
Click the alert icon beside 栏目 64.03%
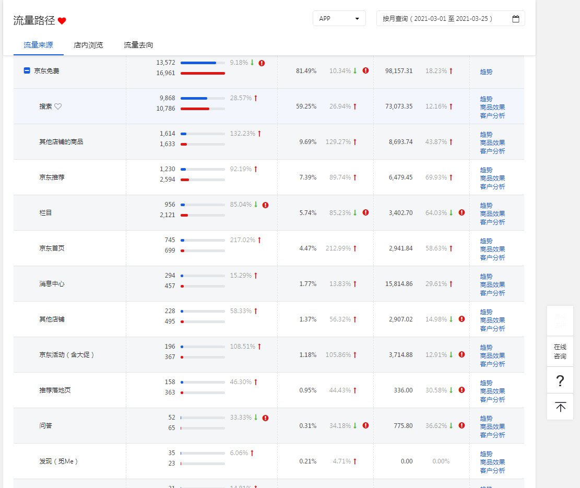point(461,212)
